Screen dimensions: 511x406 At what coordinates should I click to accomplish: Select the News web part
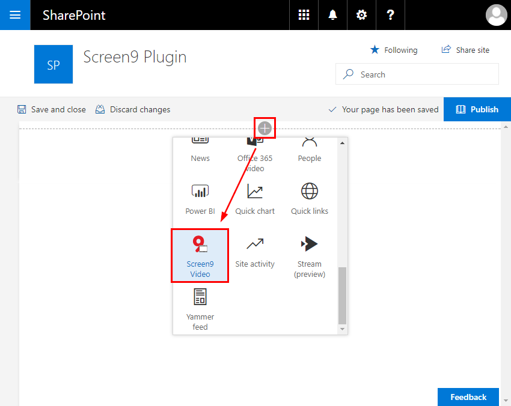point(200,150)
